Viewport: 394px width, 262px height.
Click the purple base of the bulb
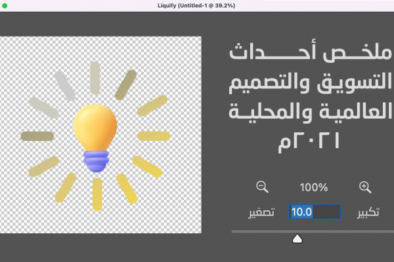coord(96,157)
